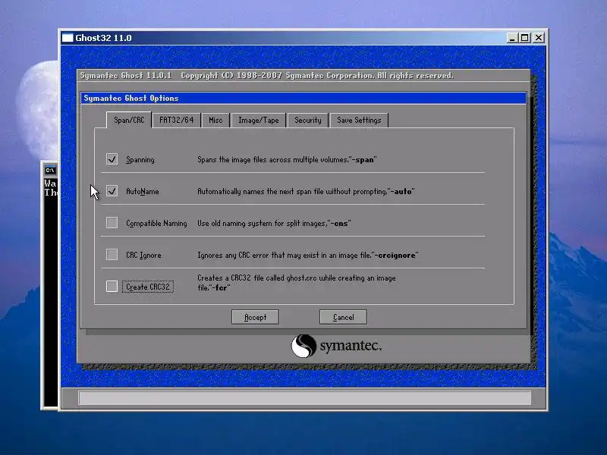
Task: Click the Compatible Naming label
Action: click(156, 223)
